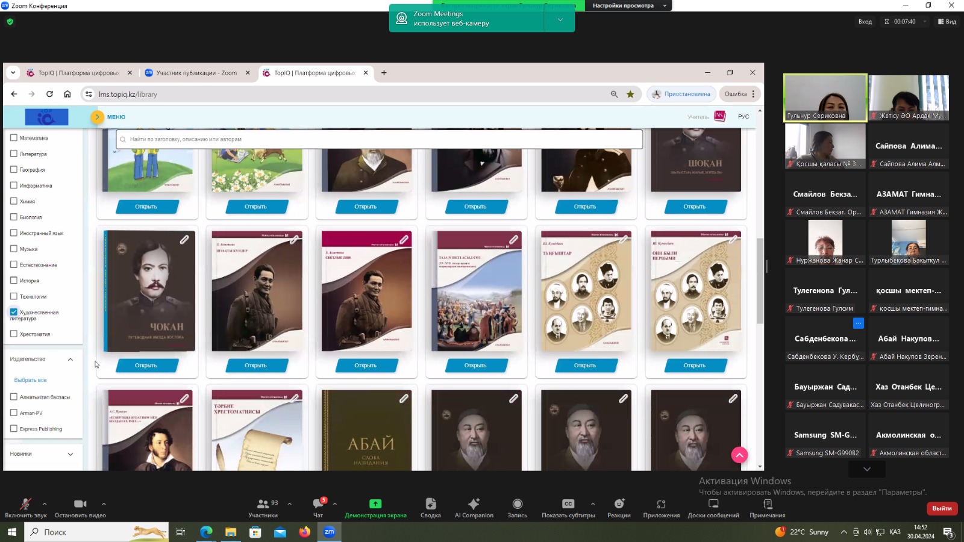Open the Zoom Chat icon
This screenshot has width=964, height=542.
pyautogui.click(x=318, y=504)
